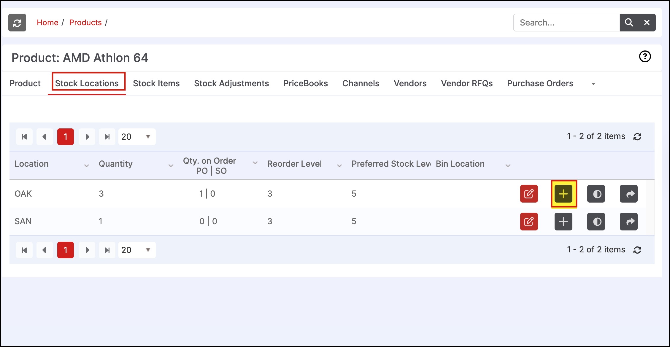The image size is (670, 347).
Task: Switch to the Purchase Orders tab
Action: coord(540,83)
